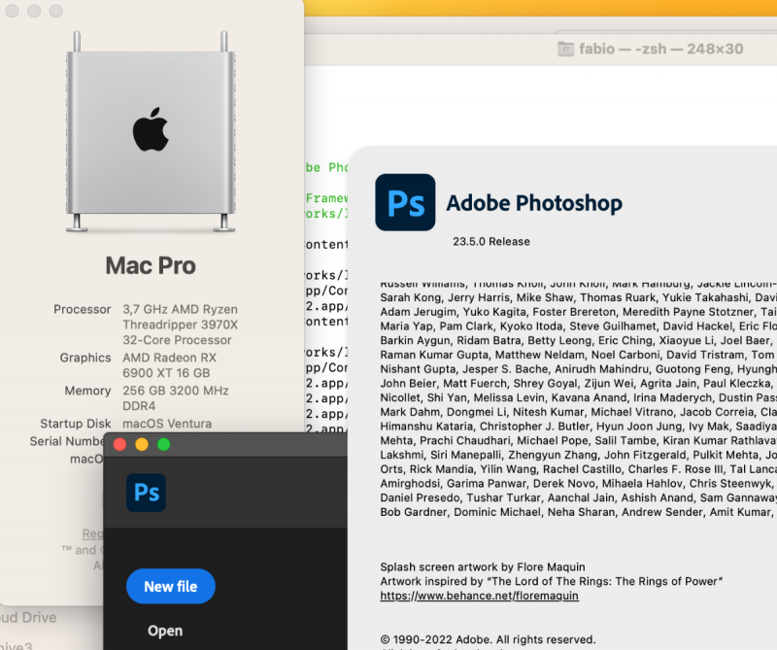Click the Memory label

87,391
